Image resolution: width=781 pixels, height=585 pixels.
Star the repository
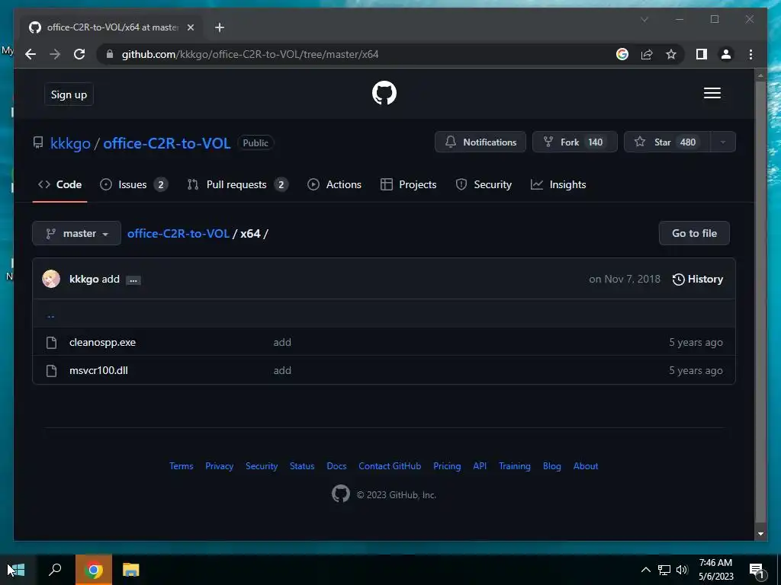[667, 142]
